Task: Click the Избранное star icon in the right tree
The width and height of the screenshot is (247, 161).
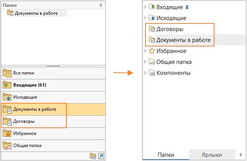Action: [152, 51]
